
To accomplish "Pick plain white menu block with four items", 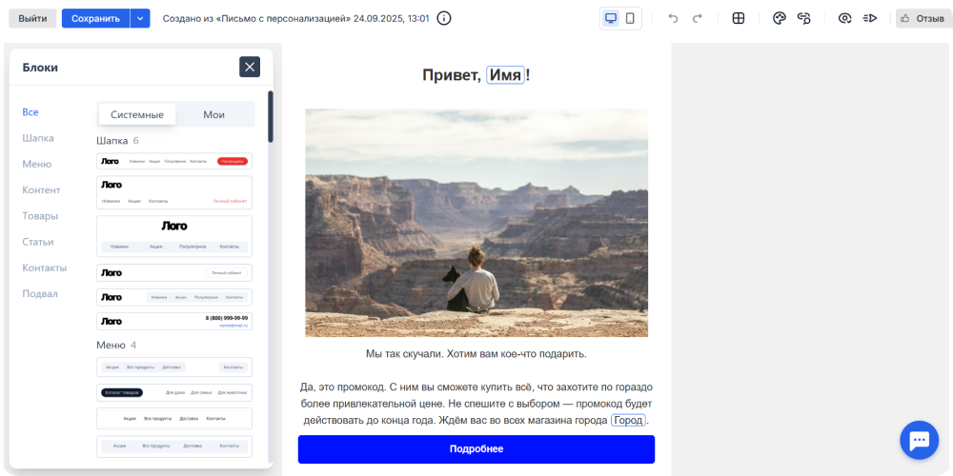I will (x=174, y=418).
